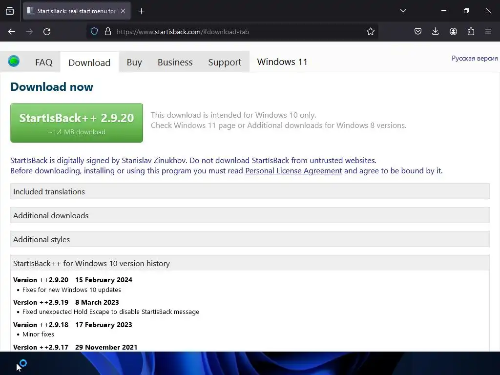This screenshot has width=500, height=375.
Task: Click Version ++2.9.18 17 February 2023 text
Action: pyautogui.click(x=73, y=325)
